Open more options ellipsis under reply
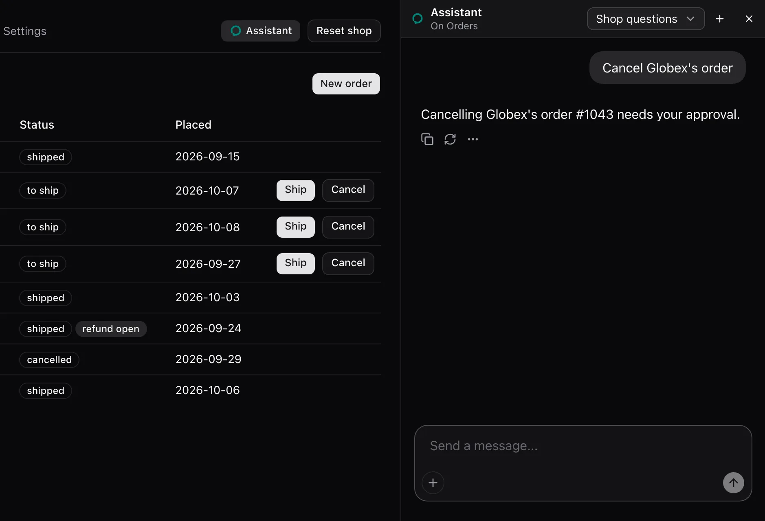 (473, 139)
